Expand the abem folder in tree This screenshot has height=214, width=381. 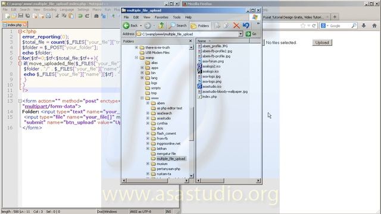[x=148, y=103]
